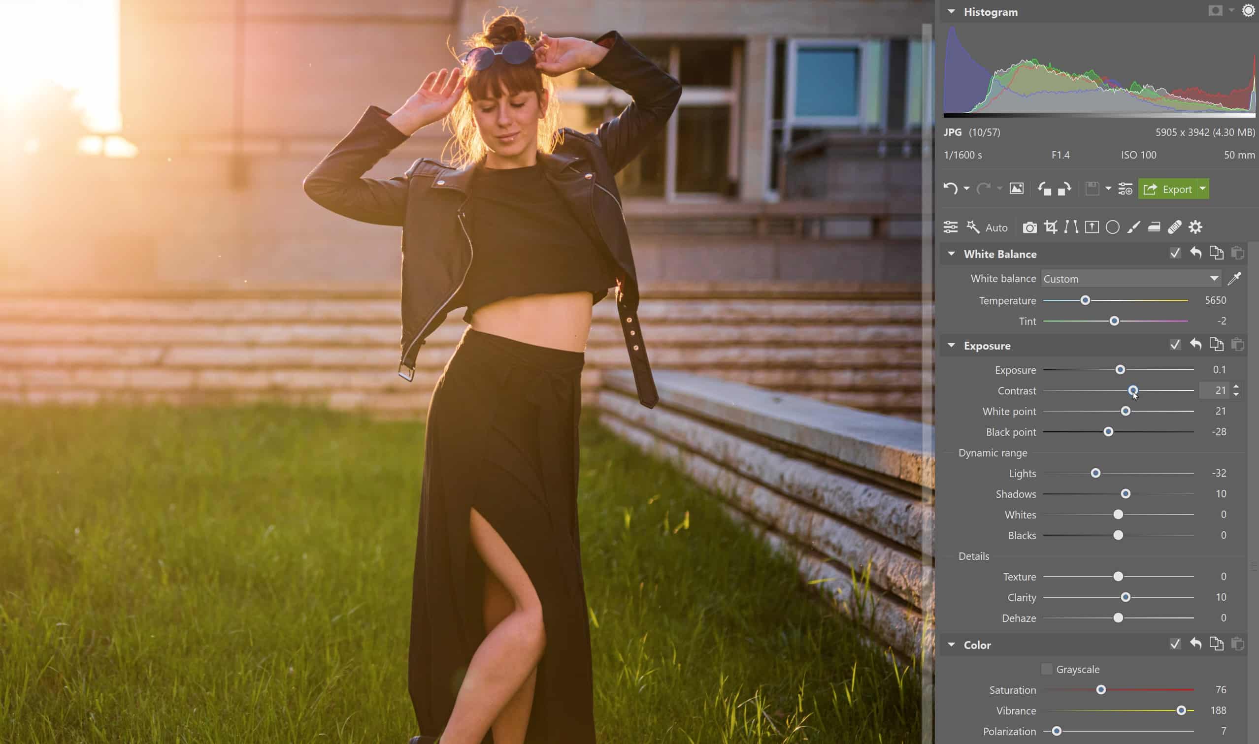Open the Export options dropdown arrow
This screenshot has width=1259, height=744.
pos(1202,189)
